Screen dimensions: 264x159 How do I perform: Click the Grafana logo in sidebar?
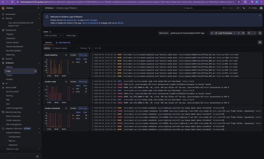(x=3, y=8)
